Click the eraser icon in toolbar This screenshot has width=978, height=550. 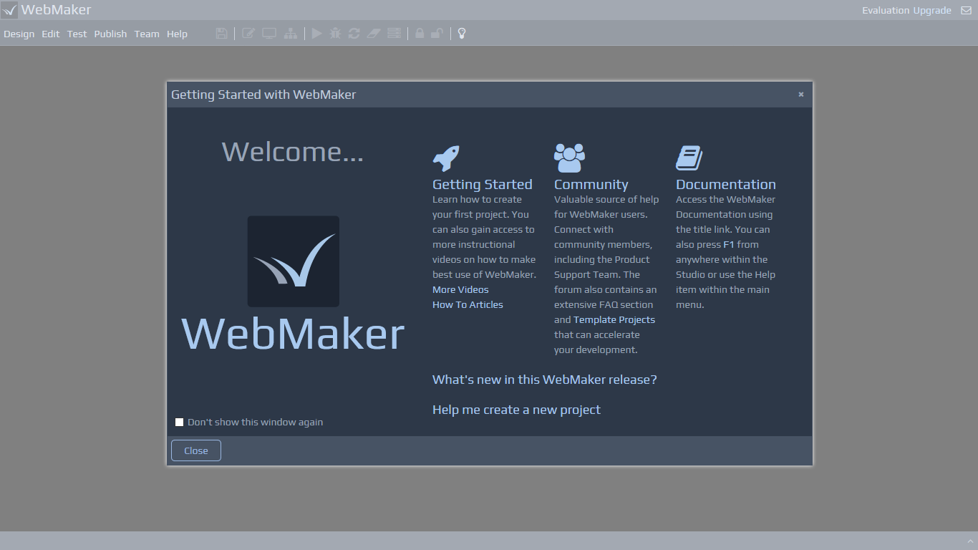point(373,33)
